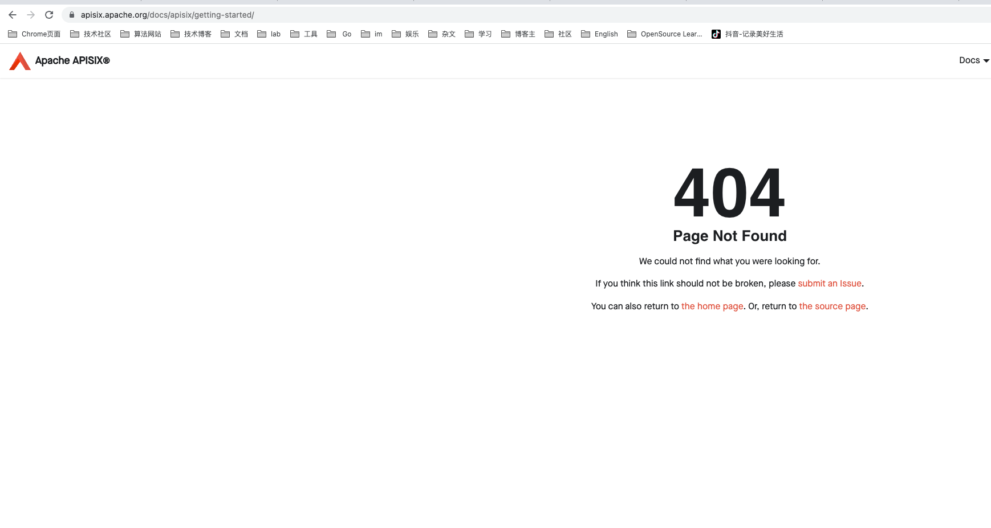Open the 技术博客 bookmark folder
The width and height of the screenshot is (991, 528).
[x=191, y=34]
